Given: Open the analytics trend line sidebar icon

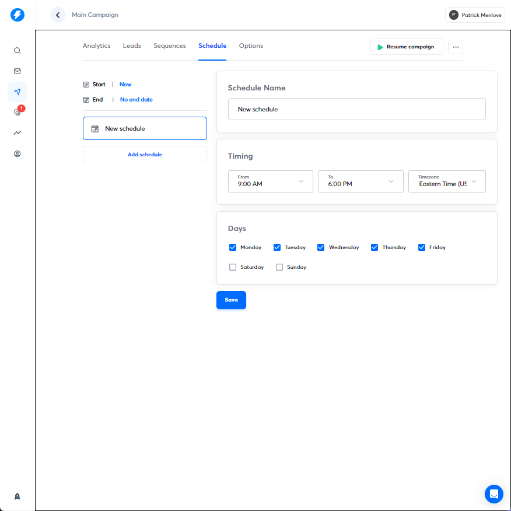Looking at the screenshot, I should tap(17, 132).
